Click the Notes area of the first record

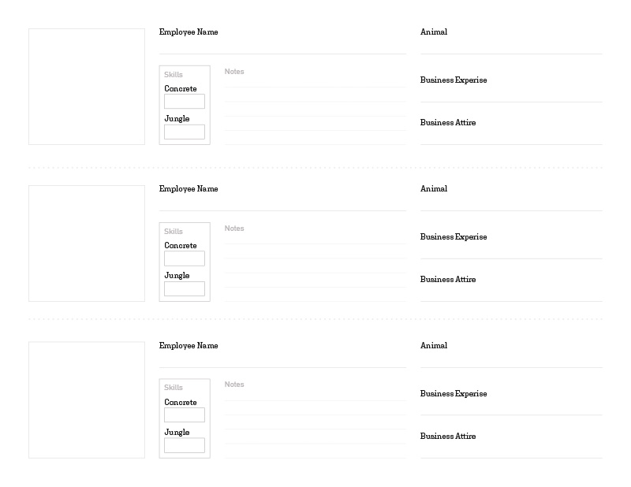tap(315, 109)
